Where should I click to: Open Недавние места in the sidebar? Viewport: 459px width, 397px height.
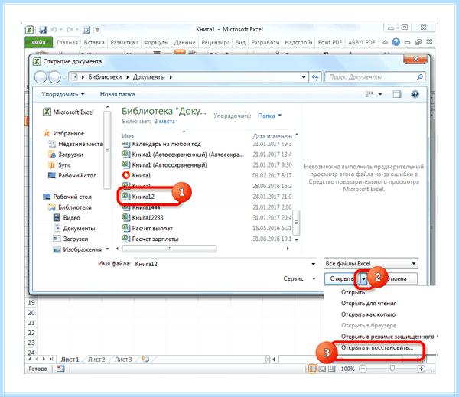point(76,144)
